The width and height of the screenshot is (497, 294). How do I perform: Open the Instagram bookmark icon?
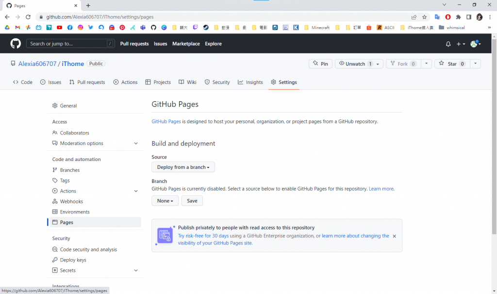coord(80,28)
